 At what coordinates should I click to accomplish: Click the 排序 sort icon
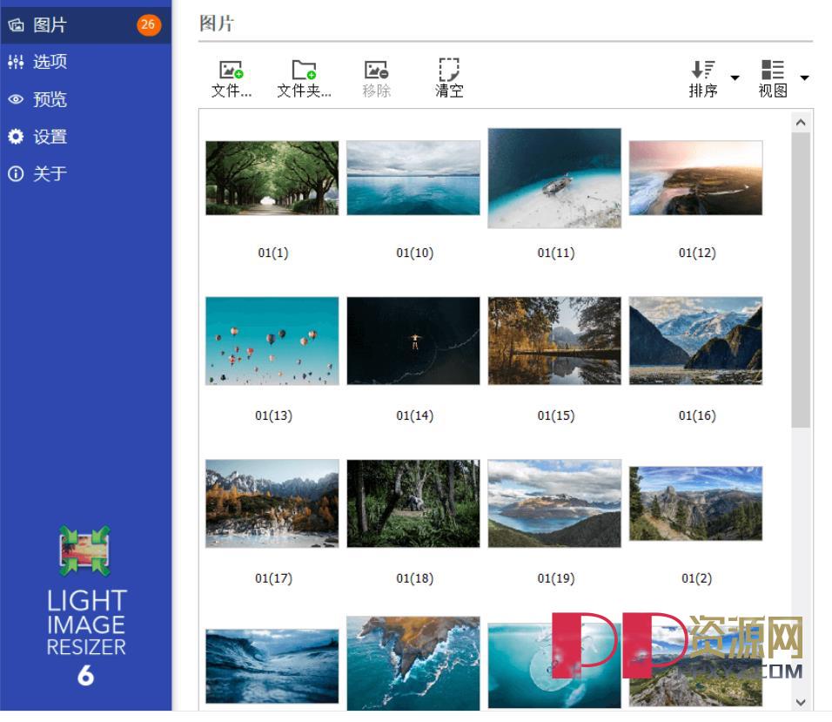tap(701, 70)
